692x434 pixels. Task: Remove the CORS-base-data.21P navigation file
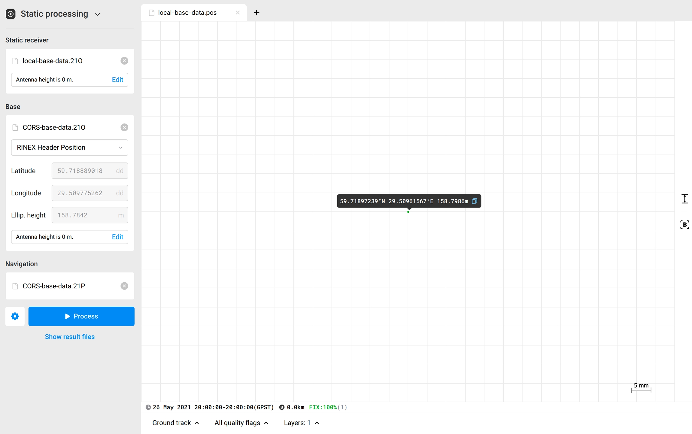click(124, 286)
